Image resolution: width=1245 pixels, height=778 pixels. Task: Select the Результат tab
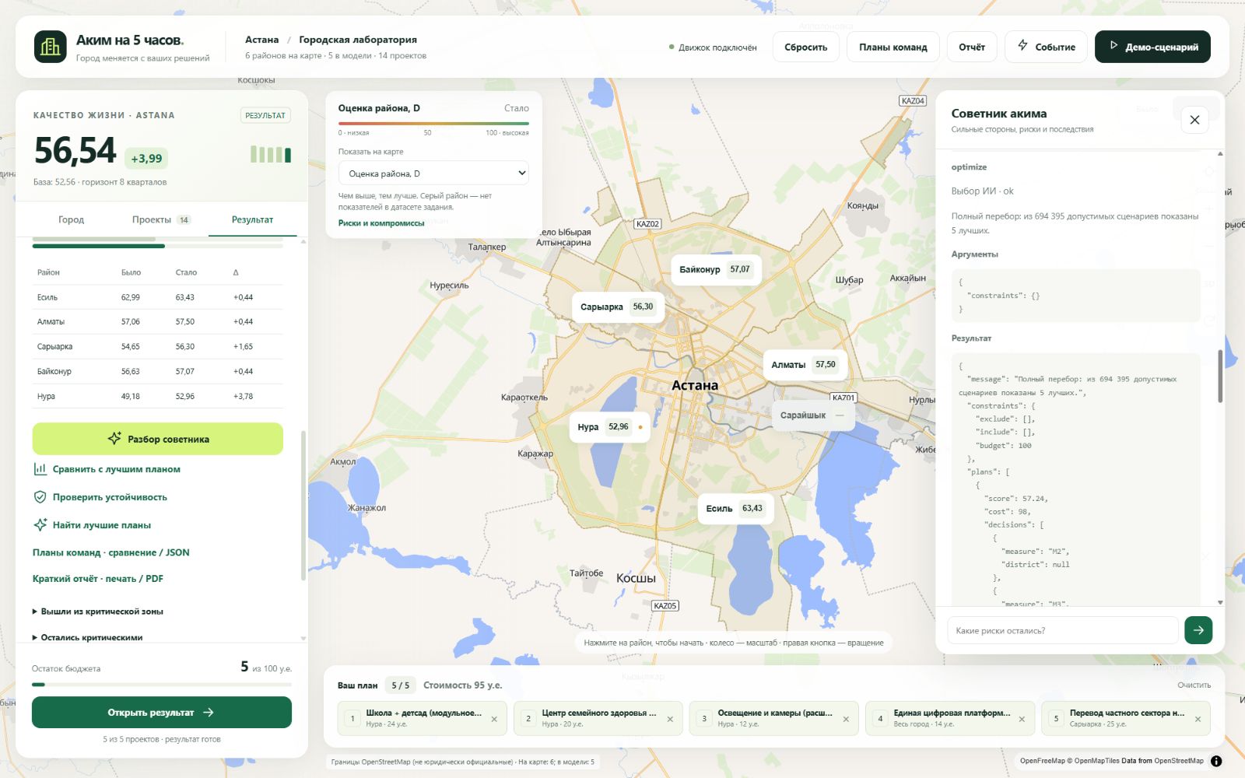(x=252, y=219)
